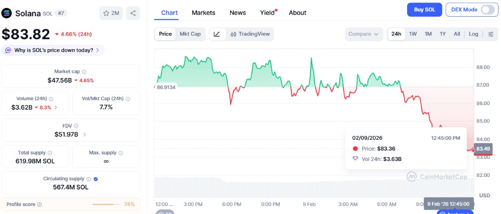Toggle Log scale
This screenshot has width=501, height=214.
point(473,34)
